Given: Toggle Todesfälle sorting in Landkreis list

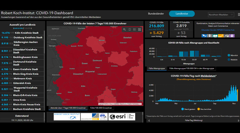Looking at the screenshot, I should coord(27,28).
